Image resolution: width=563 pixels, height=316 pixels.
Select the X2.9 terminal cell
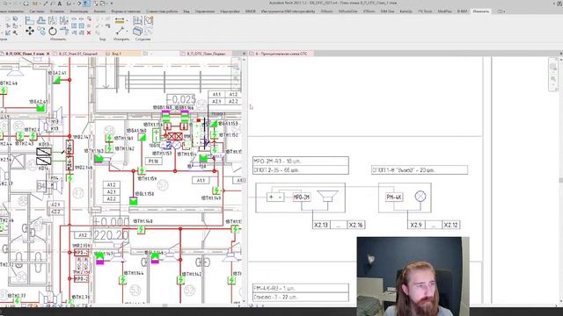pyautogui.click(x=416, y=225)
